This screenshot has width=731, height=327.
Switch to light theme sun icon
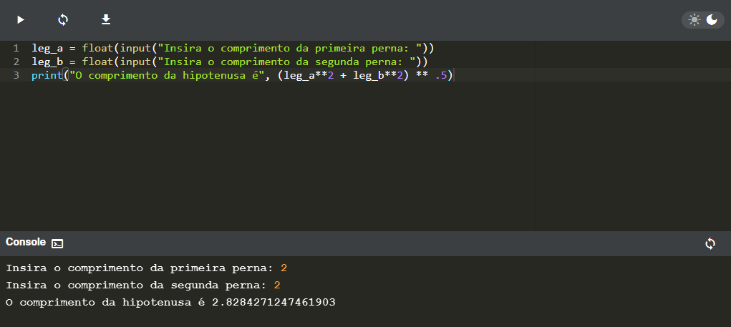pyautogui.click(x=694, y=19)
